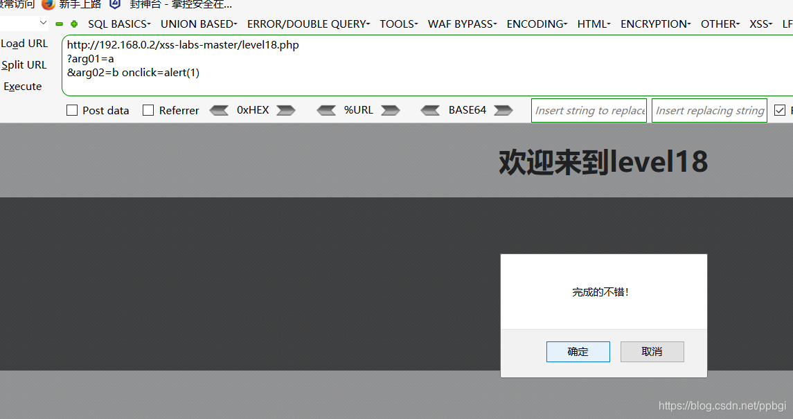The width and height of the screenshot is (793, 419).
Task: Click the HackBar URL text area
Action: 427,65
